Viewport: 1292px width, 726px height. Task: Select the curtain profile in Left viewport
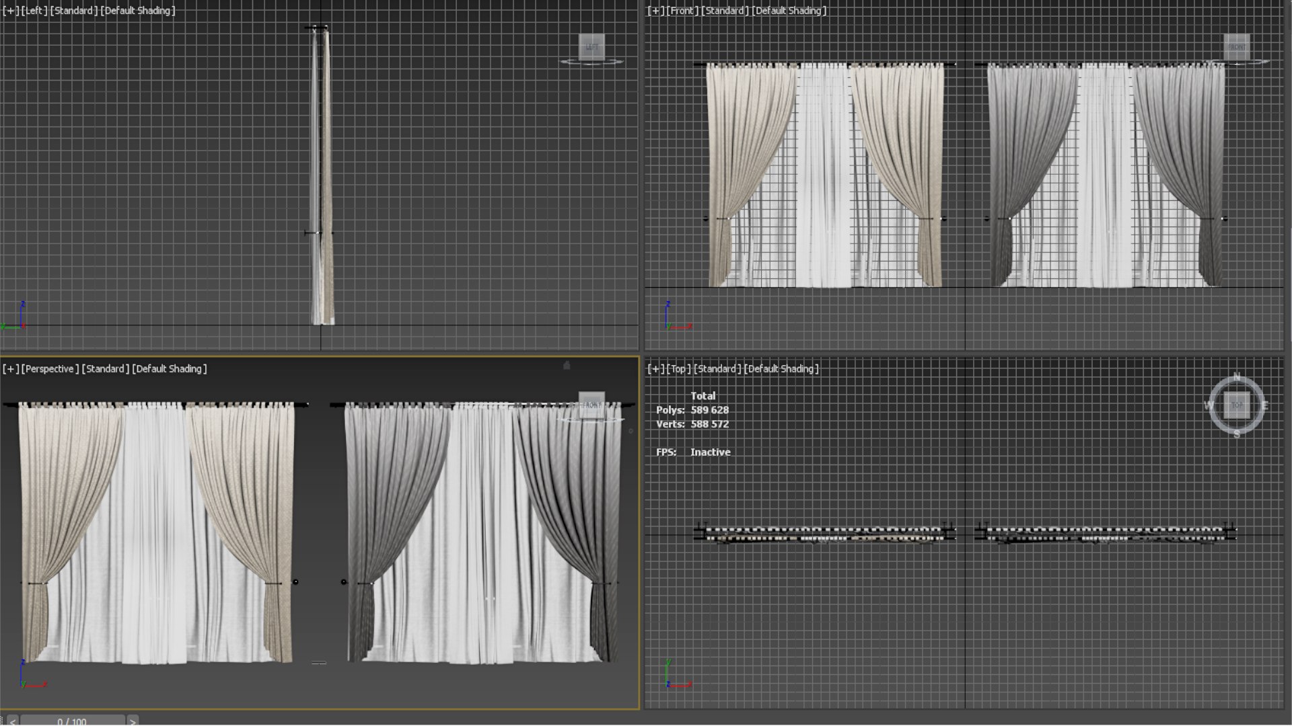(322, 175)
